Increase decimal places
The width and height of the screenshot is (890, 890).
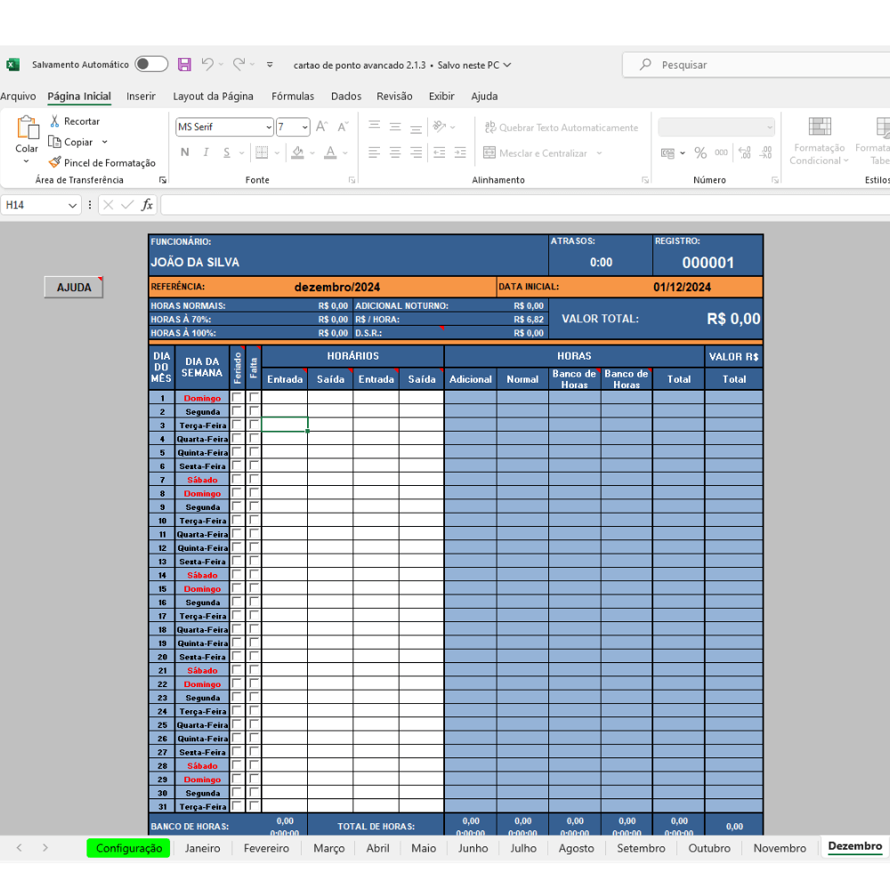coord(745,153)
